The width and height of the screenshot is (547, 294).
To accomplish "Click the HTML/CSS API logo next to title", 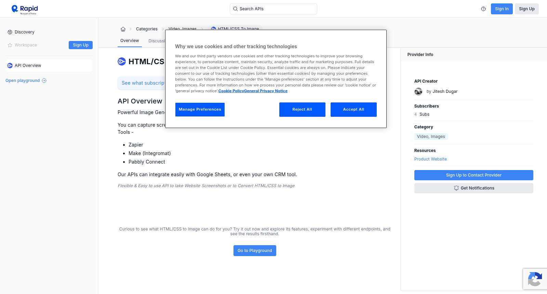I will pyautogui.click(x=122, y=61).
